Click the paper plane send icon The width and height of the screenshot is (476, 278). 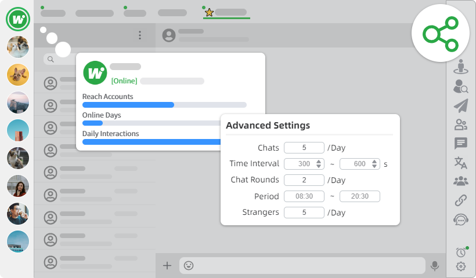click(x=461, y=105)
